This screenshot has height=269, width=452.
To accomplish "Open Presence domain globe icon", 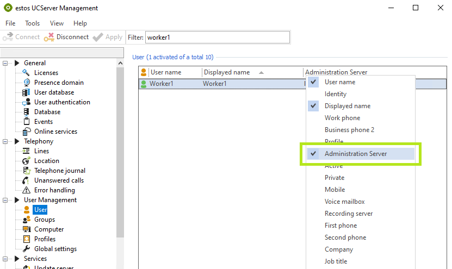I will point(26,83).
